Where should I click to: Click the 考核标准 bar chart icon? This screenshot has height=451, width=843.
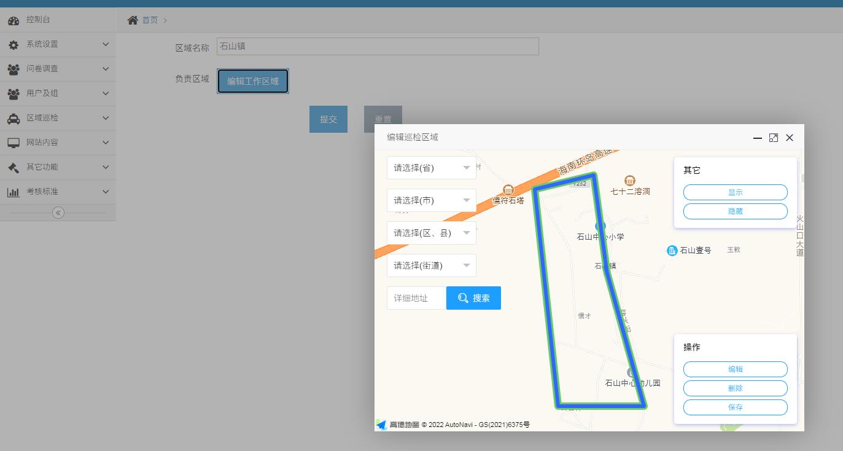[x=14, y=192]
